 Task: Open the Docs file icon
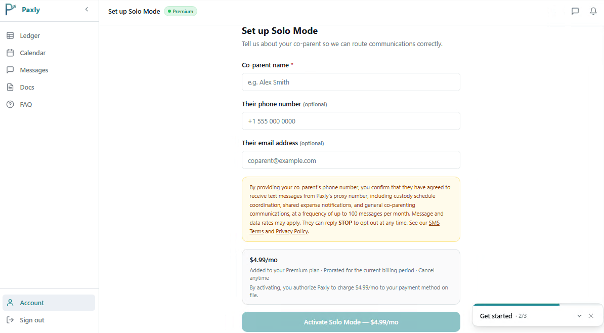click(x=11, y=87)
